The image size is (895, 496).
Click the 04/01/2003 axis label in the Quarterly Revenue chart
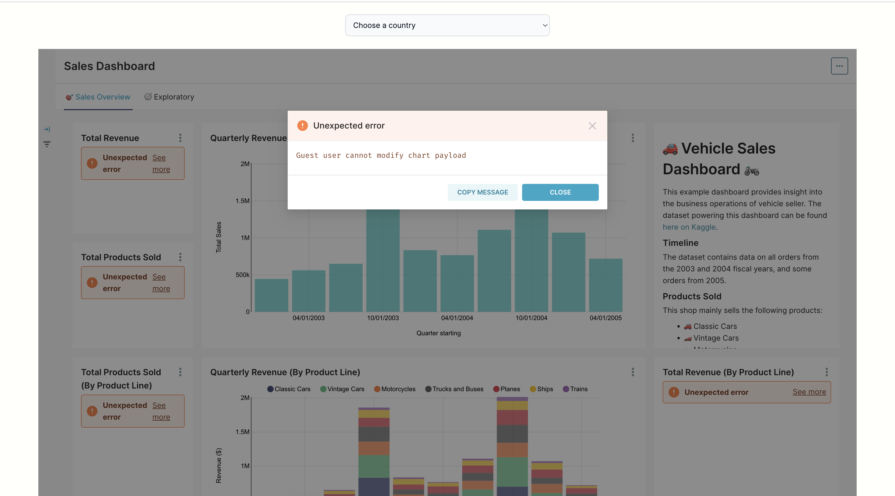click(x=308, y=318)
